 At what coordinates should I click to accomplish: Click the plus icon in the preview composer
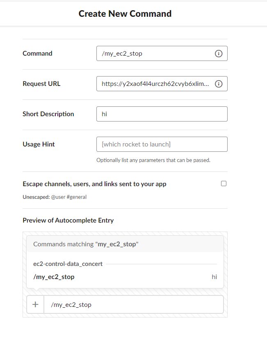click(x=35, y=304)
